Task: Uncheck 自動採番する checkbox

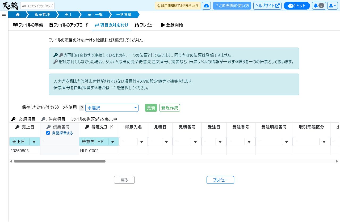Action: (48, 133)
